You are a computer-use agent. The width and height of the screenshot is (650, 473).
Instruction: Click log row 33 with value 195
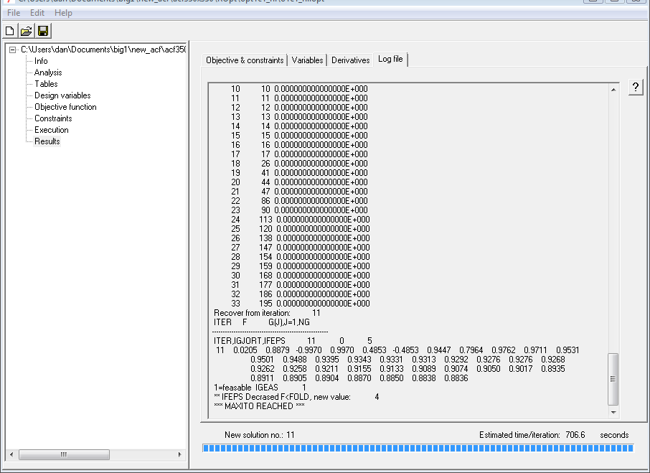301,304
